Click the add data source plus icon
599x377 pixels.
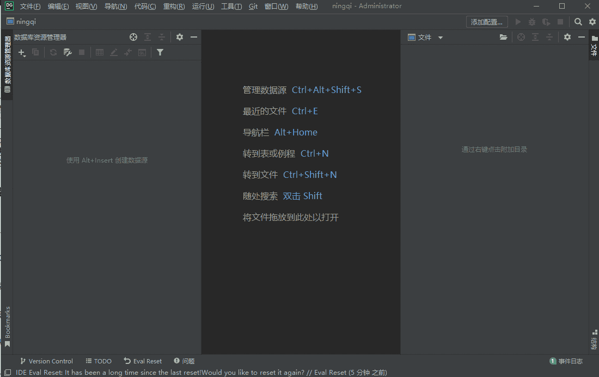[22, 53]
